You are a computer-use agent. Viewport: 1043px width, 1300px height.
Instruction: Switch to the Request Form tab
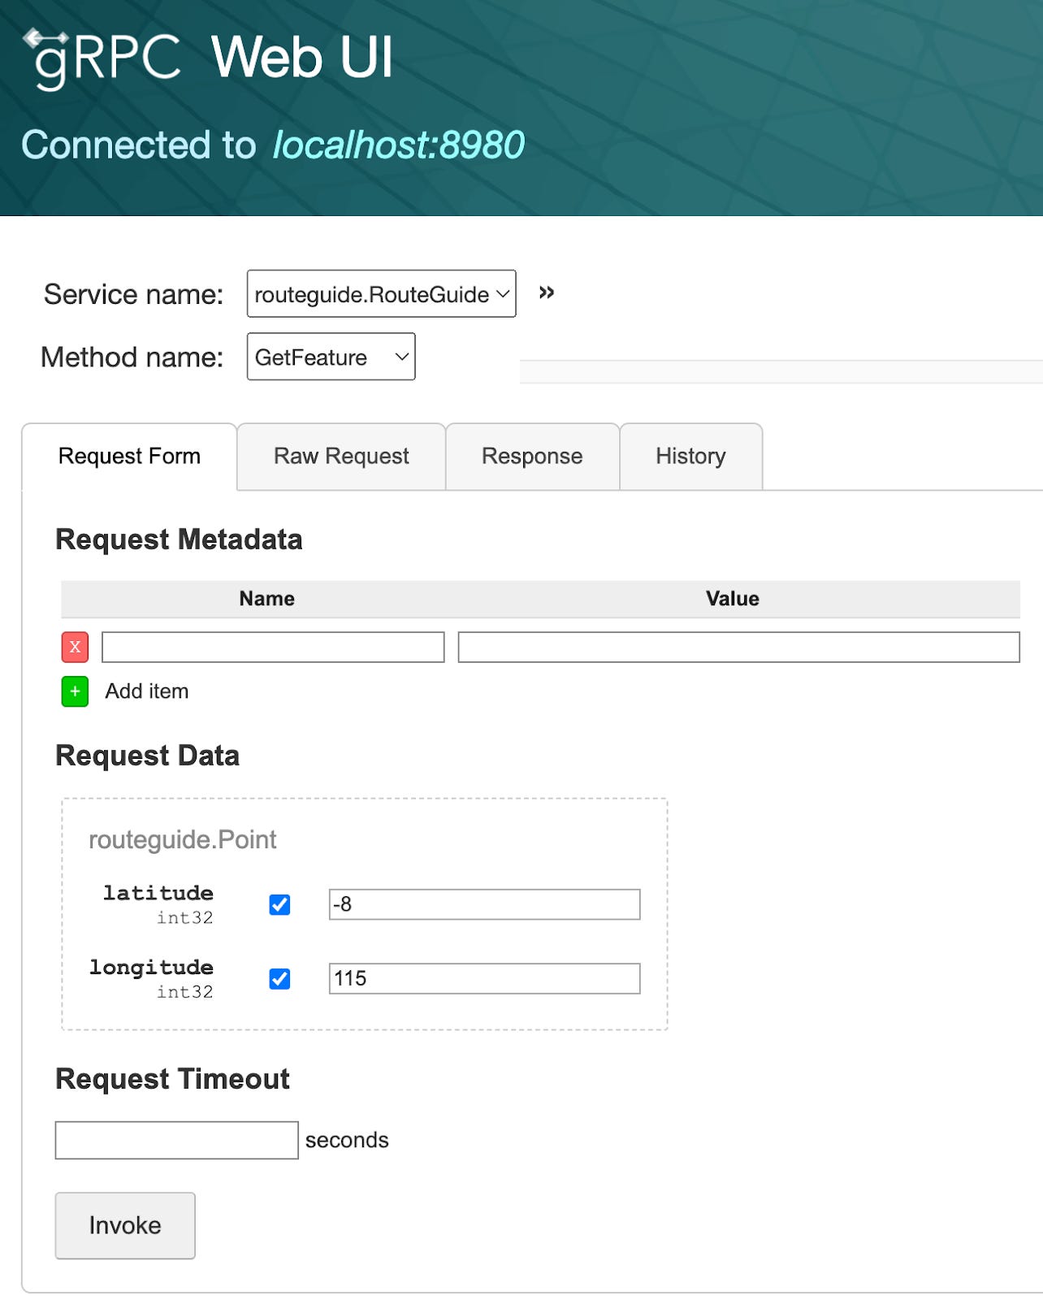(x=129, y=456)
